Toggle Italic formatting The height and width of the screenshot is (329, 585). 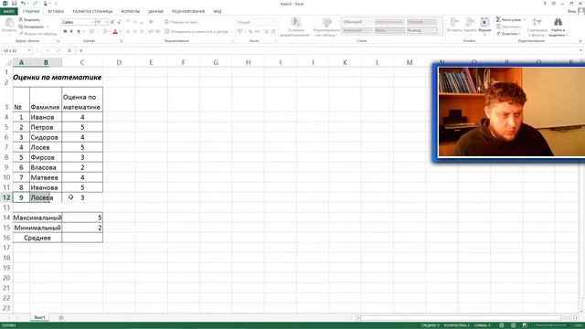[71, 31]
